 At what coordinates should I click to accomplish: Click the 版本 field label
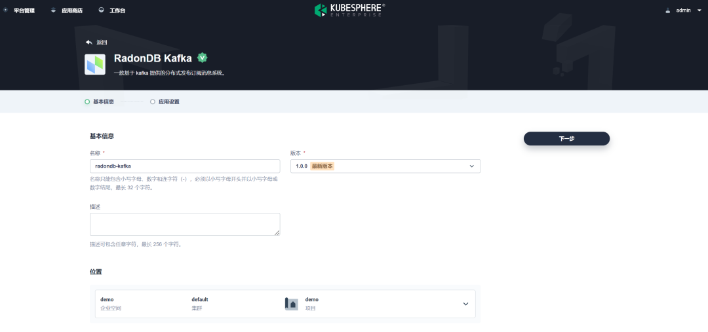(x=295, y=153)
